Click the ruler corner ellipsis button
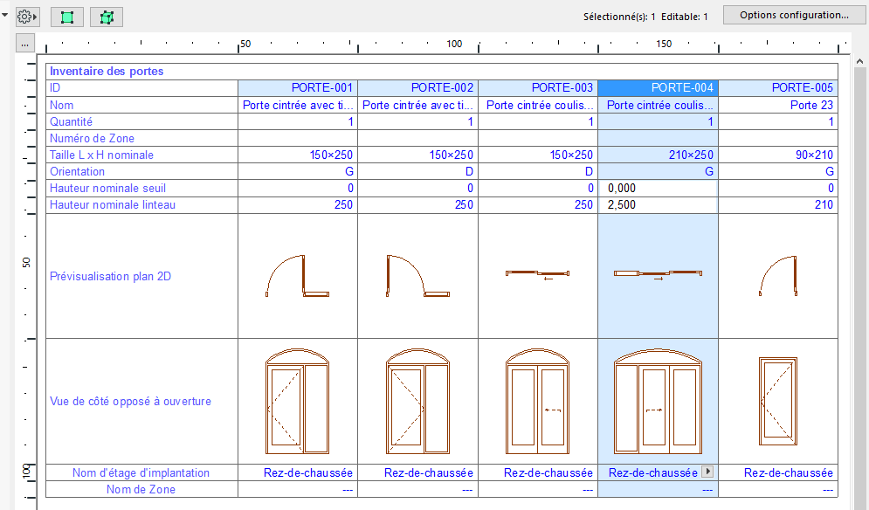This screenshot has width=869, height=510. click(24, 44)
